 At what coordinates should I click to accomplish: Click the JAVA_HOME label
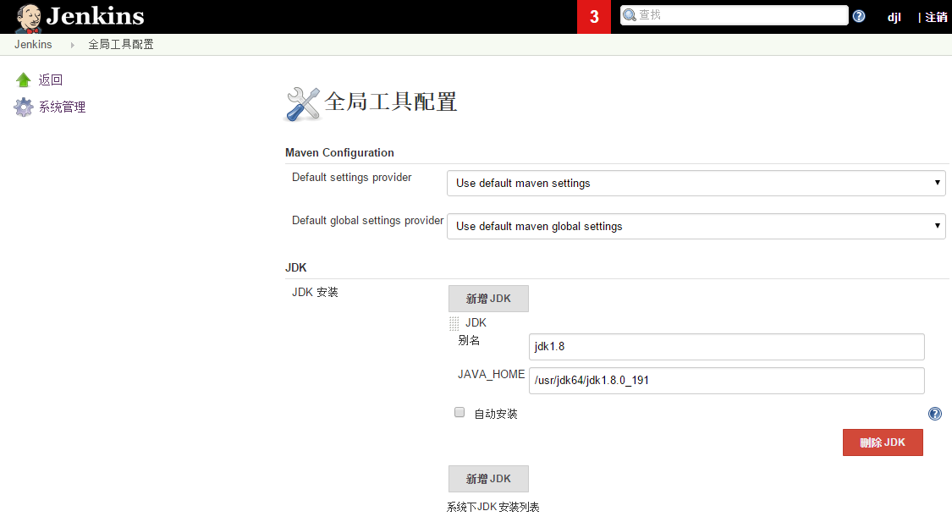click(491, 375)
